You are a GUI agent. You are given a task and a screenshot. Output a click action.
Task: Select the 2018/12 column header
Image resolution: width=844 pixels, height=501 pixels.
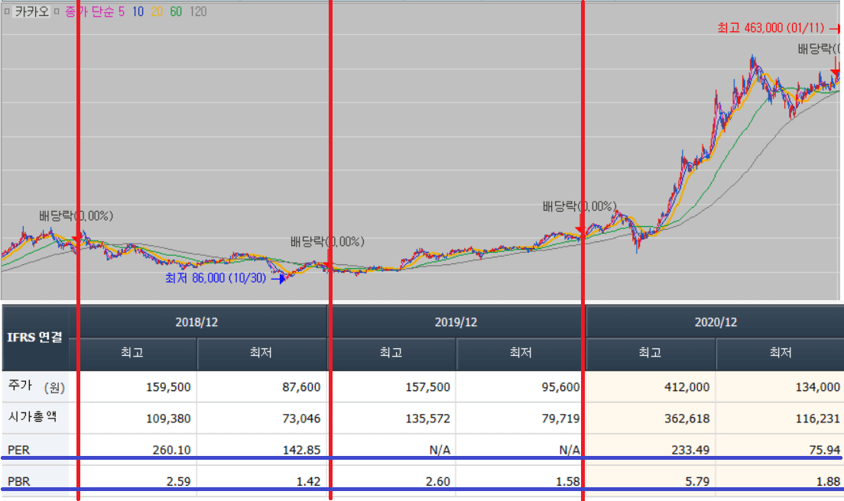(197, 322)
